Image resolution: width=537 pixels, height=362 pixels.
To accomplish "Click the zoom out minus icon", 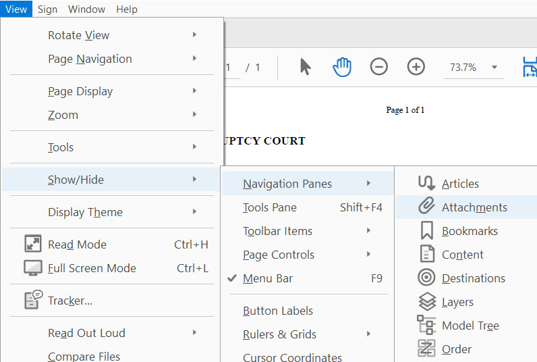I will coord(378,66).
